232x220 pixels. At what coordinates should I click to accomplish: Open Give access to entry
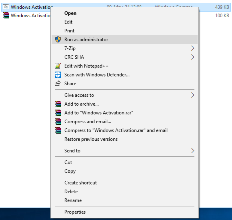tap(124, 95)
